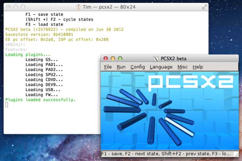
Task: Open the Help menu in PCSX2
Action: pos(198,67)
